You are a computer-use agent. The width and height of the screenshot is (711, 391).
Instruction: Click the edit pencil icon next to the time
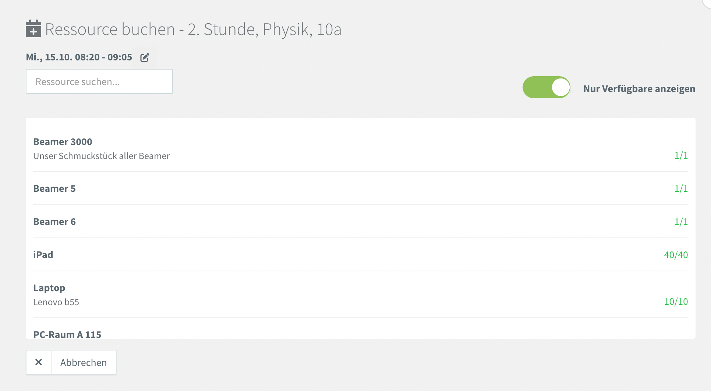tap(145, 57)
